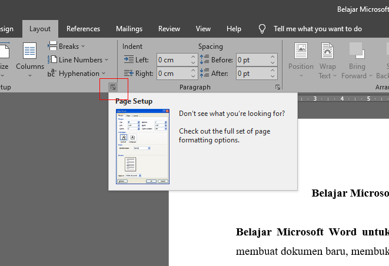This screenshot has width=389, height=266.
Task: Expand the Bring Forward dropdown chevron
Action: [x=371, y=75]
